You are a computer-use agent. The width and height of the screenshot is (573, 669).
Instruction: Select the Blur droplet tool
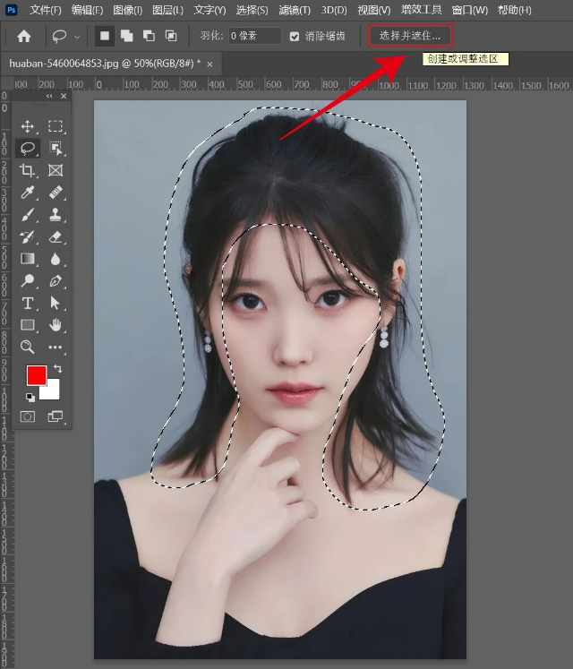(x=56, y=259)
